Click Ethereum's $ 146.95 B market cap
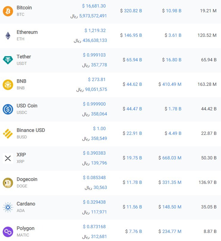Screen dimensions: 221x241 131,35
